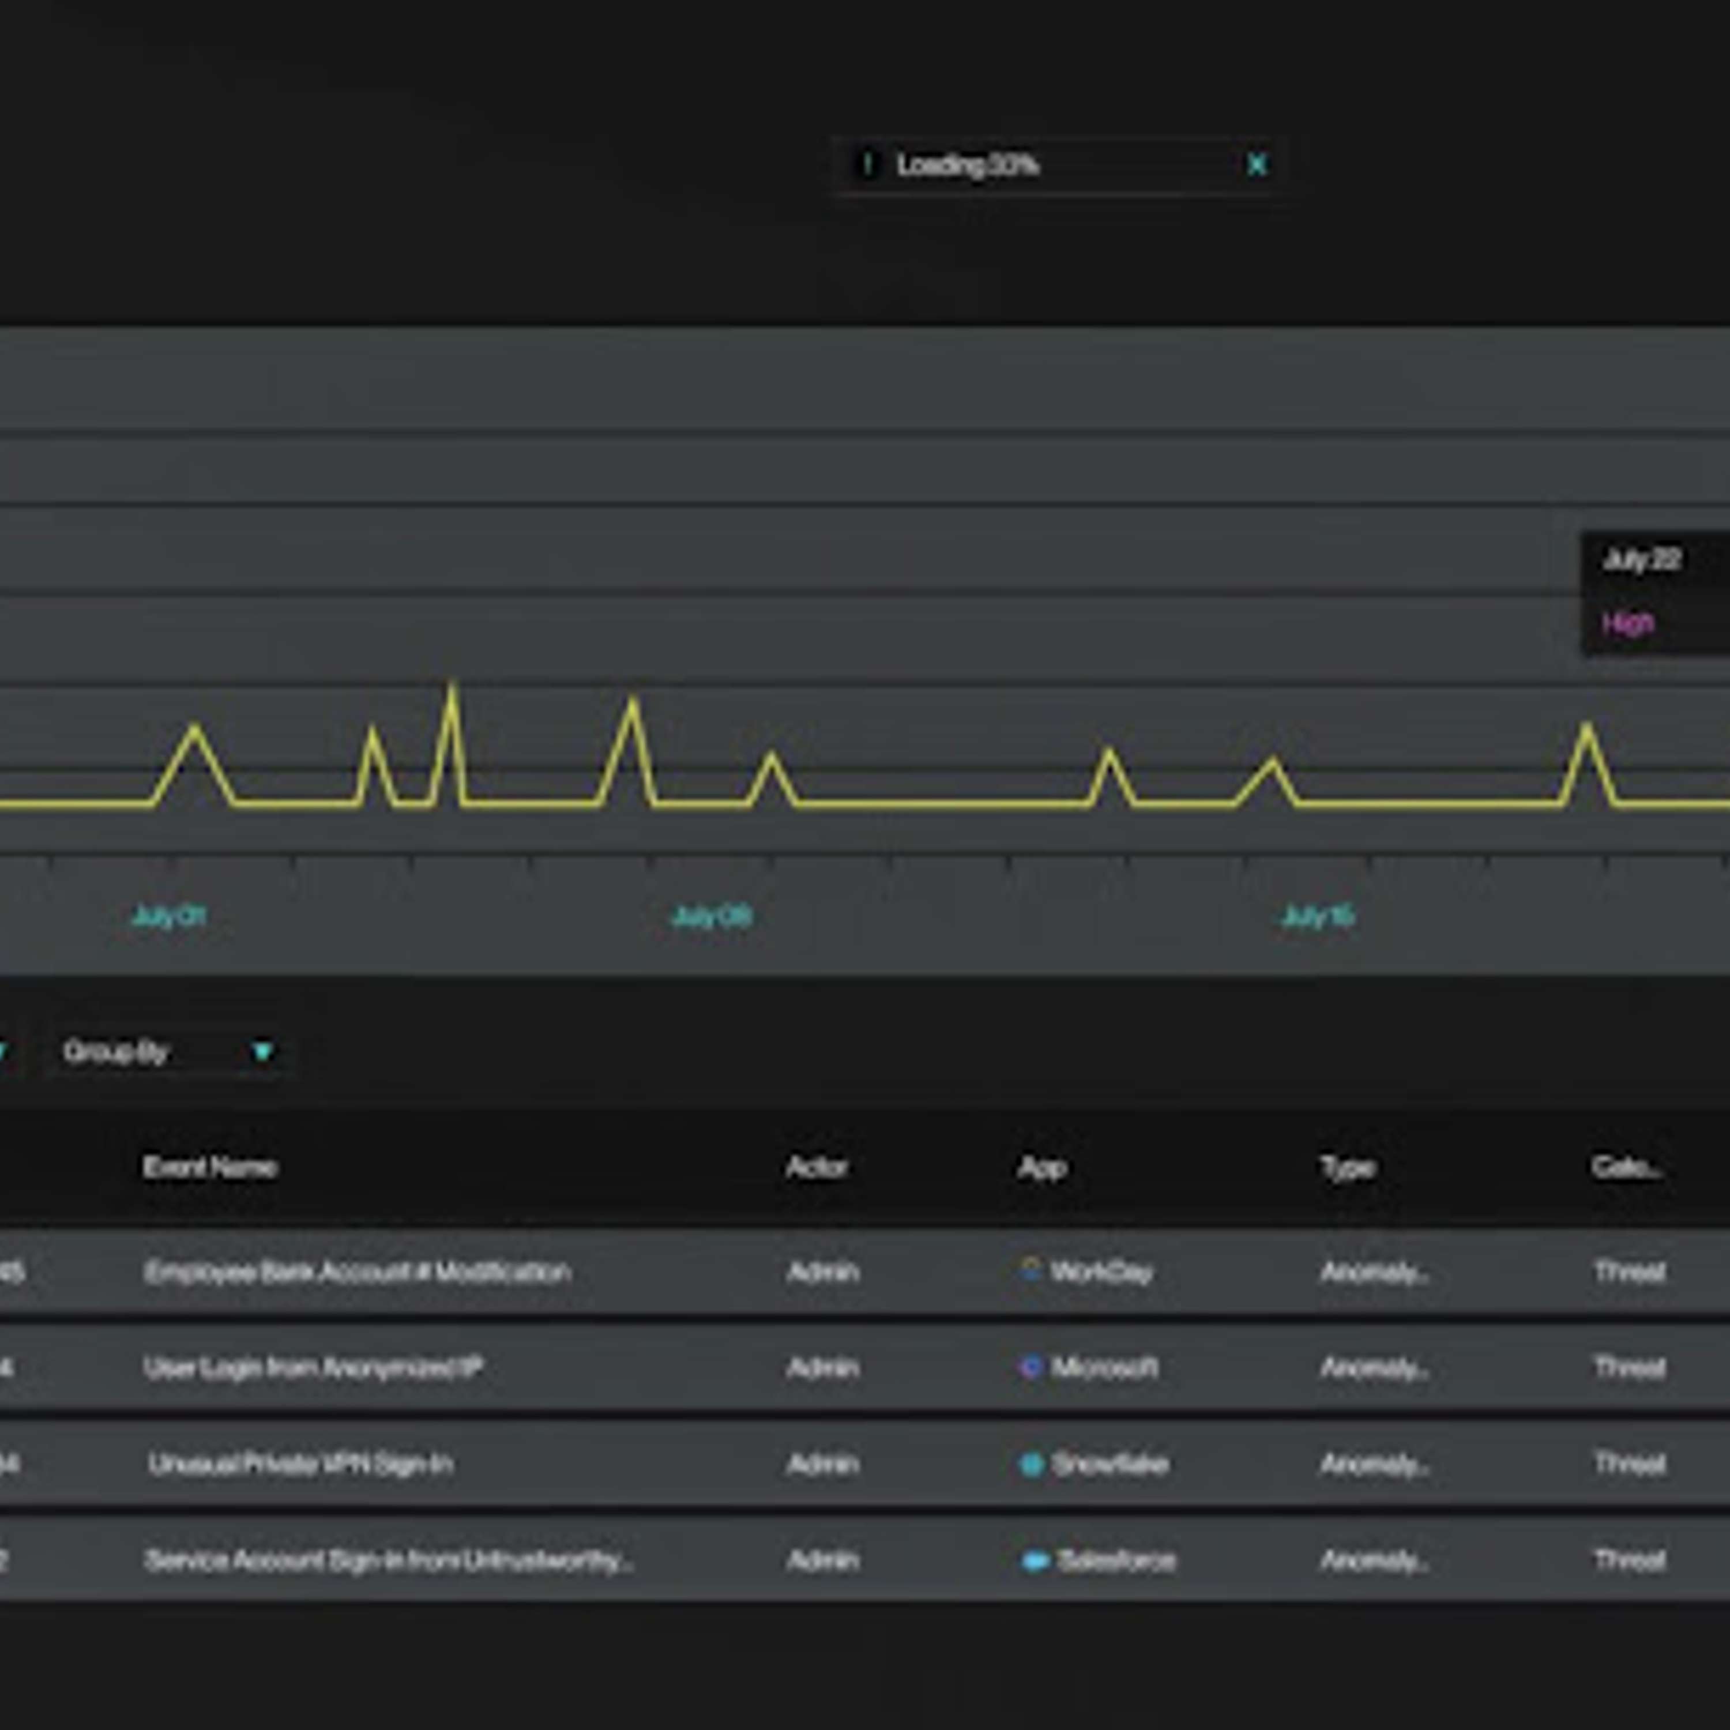The width and height of the screenshot is (1730, 1730).
Task: Click the Microsoft app name
Action: (1104, 1367)
